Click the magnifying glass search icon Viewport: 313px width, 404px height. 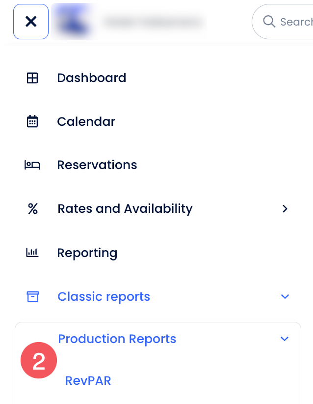coord(269,22)
